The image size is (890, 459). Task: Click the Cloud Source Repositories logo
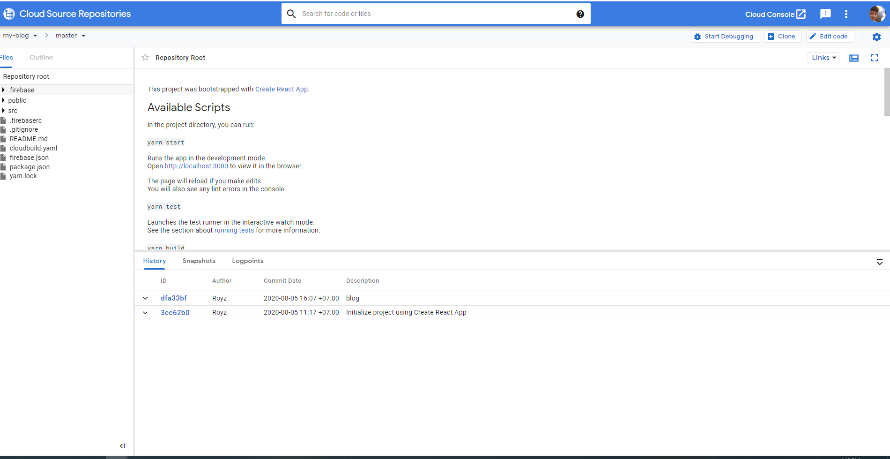point(9,14)
